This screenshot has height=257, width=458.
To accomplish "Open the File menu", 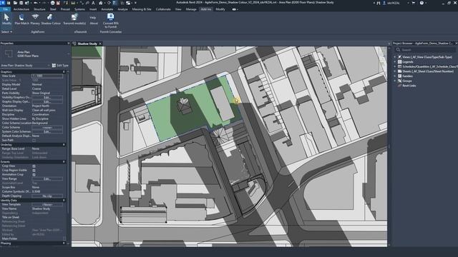I will (5, 9).
